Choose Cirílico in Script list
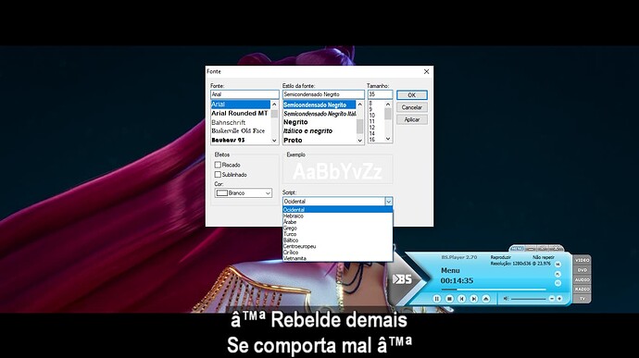Viewport: 639px width, 358px height. [x=337, y=253]
